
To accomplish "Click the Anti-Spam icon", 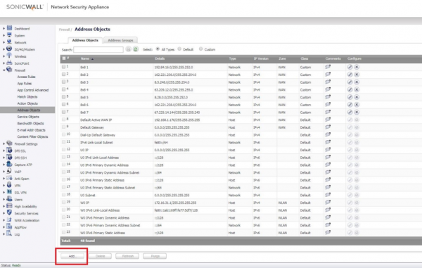I will coord(9,178).
